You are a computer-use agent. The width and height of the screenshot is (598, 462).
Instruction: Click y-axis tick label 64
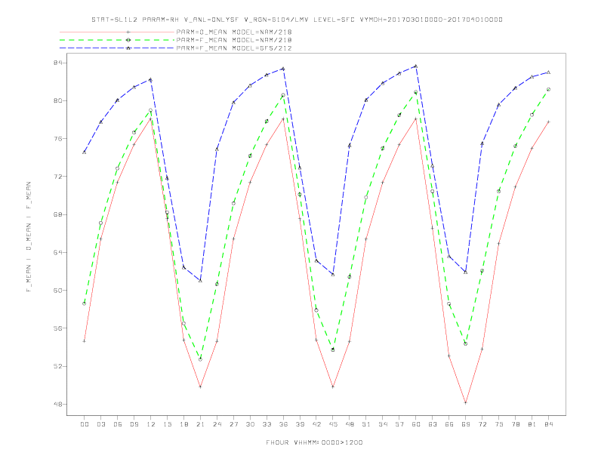tap(58, 252)
